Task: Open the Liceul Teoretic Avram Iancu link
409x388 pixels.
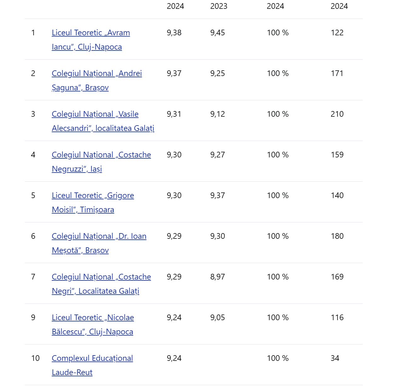Action: coord(91,33)
